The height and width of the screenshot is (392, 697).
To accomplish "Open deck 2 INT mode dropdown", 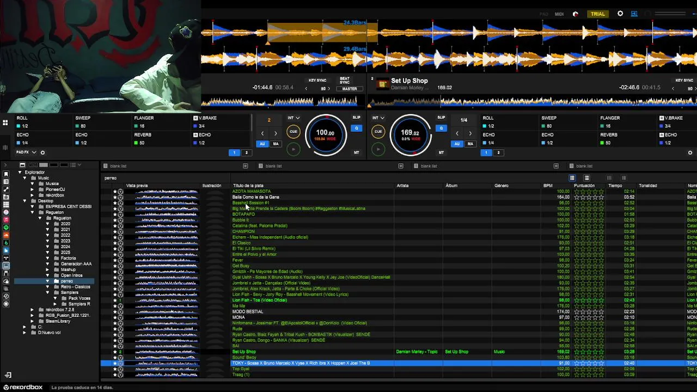I will [x=378, y=118].
